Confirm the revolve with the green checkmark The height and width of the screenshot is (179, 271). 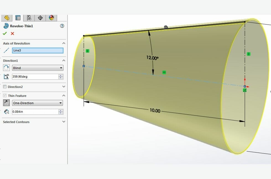[x=5, y=33]
